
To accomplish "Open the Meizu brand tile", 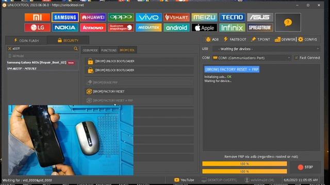I will pyautogui.click(x=204, y=17).
